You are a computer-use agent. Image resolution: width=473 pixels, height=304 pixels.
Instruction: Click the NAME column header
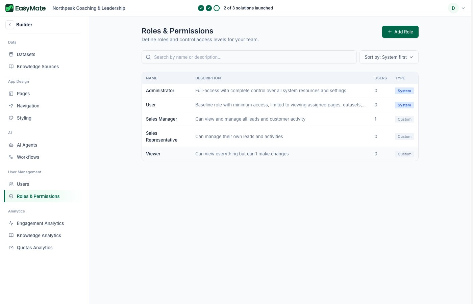tap(152, 78)
